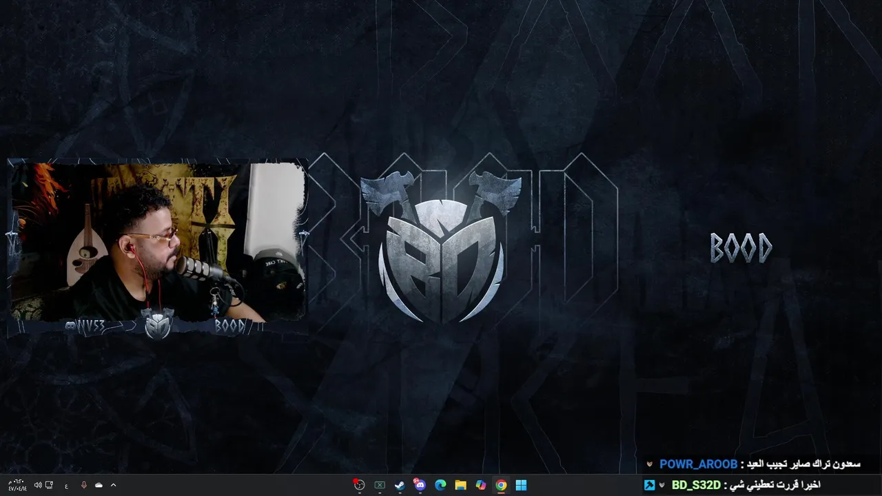Click the webcam overlay video
Image resolution: width=882 pixels, height=496 pixels.
[x=157, y=241]
